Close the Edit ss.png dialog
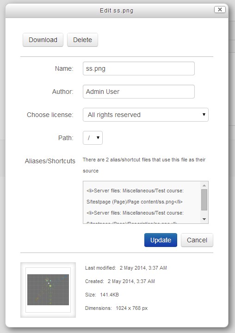The height and width of the screenshot is (333, 235). [220, 10]
